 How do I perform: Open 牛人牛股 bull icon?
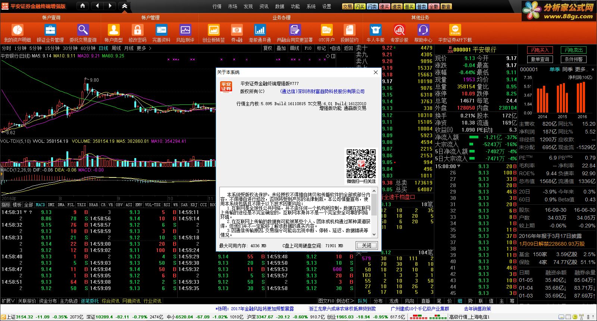(375, 30)
